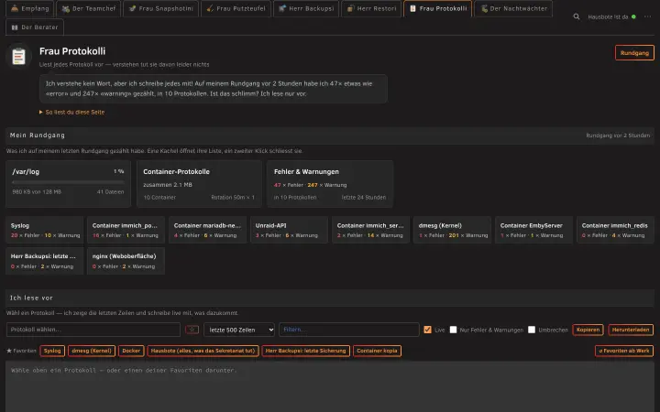Click the '41 Dateien' value
660x412 pixels.
point(110,191)
